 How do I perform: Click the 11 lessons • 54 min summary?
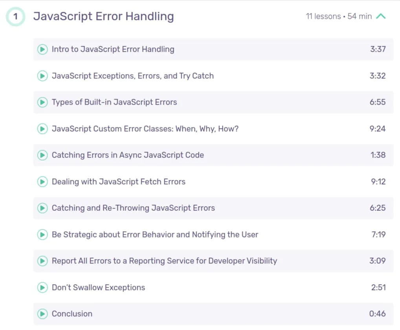[x=339, y=16]
